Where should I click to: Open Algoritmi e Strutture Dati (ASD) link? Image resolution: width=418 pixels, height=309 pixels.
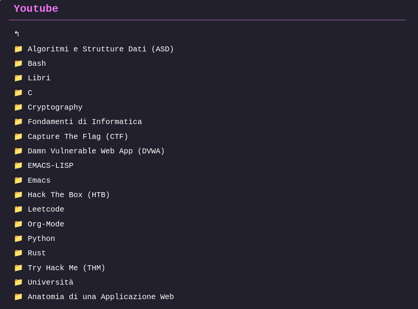coord(101,49)
